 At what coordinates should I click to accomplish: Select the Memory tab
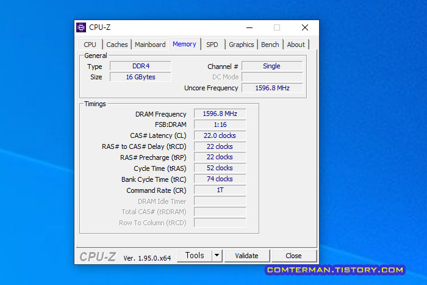tap(184, 44)
